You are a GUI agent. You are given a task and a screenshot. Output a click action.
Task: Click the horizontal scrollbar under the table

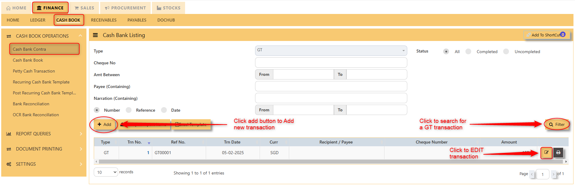coord(331,162)
